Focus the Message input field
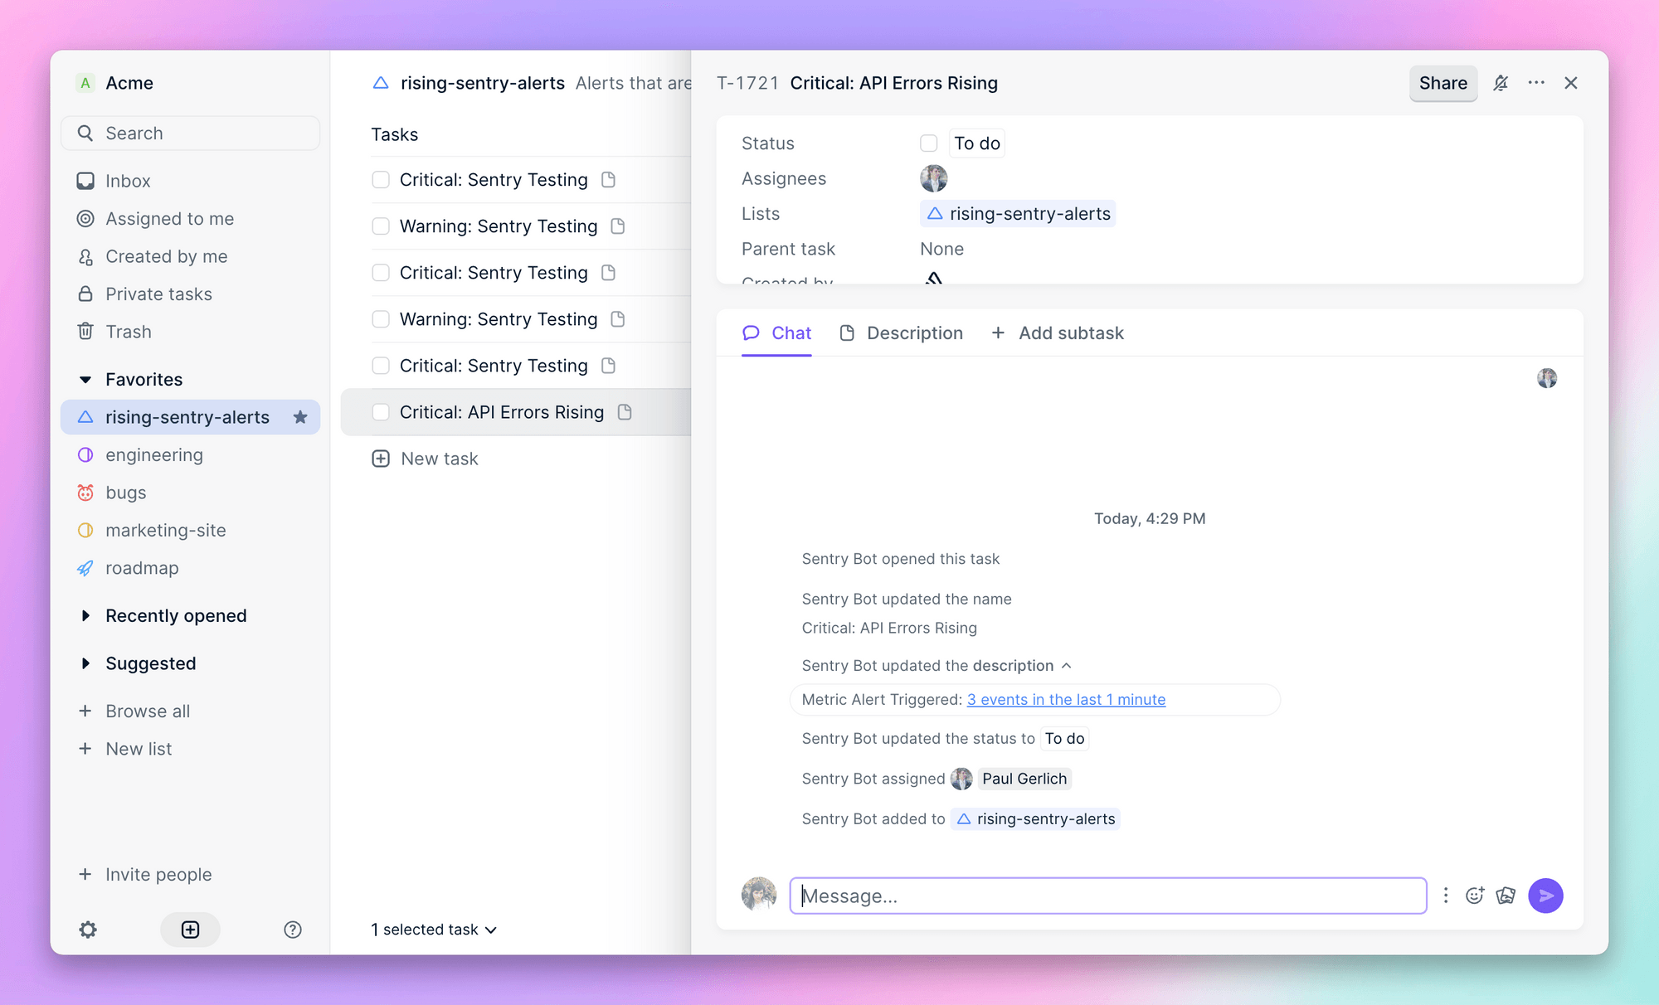 pyautogui.click(x=1107, y=896)
